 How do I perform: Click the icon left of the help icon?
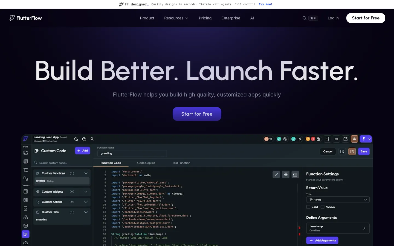[76, 139]
